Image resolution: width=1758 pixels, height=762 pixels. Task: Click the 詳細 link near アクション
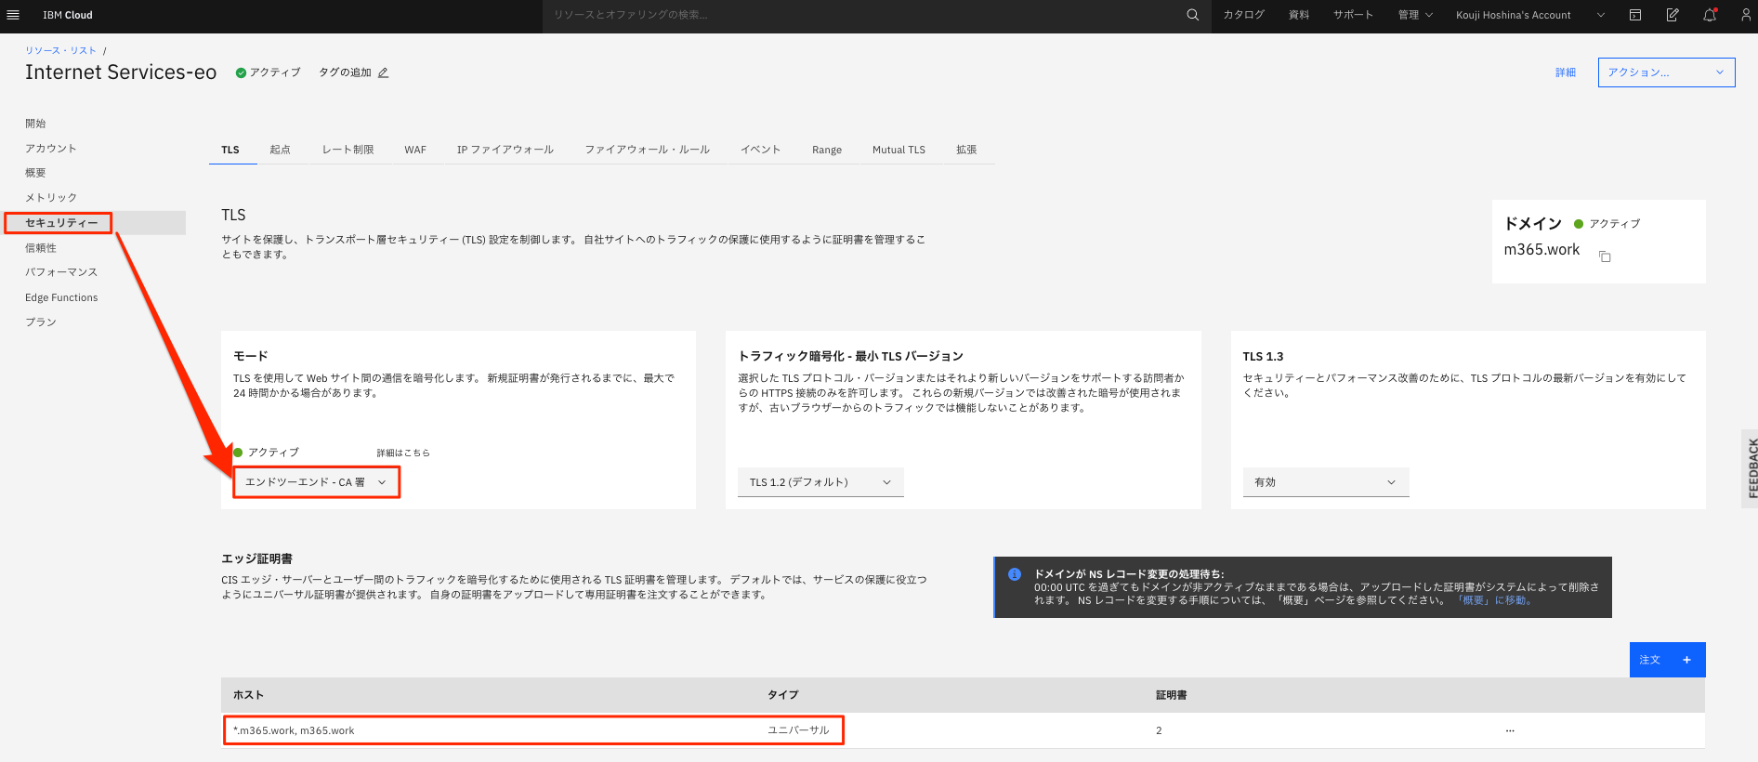(x=1566, y=72)
